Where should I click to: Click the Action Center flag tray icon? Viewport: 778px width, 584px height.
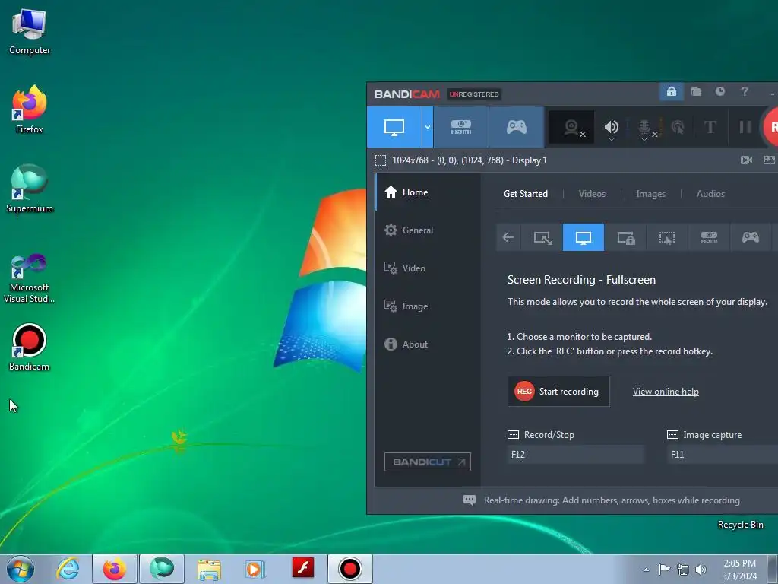664,569
